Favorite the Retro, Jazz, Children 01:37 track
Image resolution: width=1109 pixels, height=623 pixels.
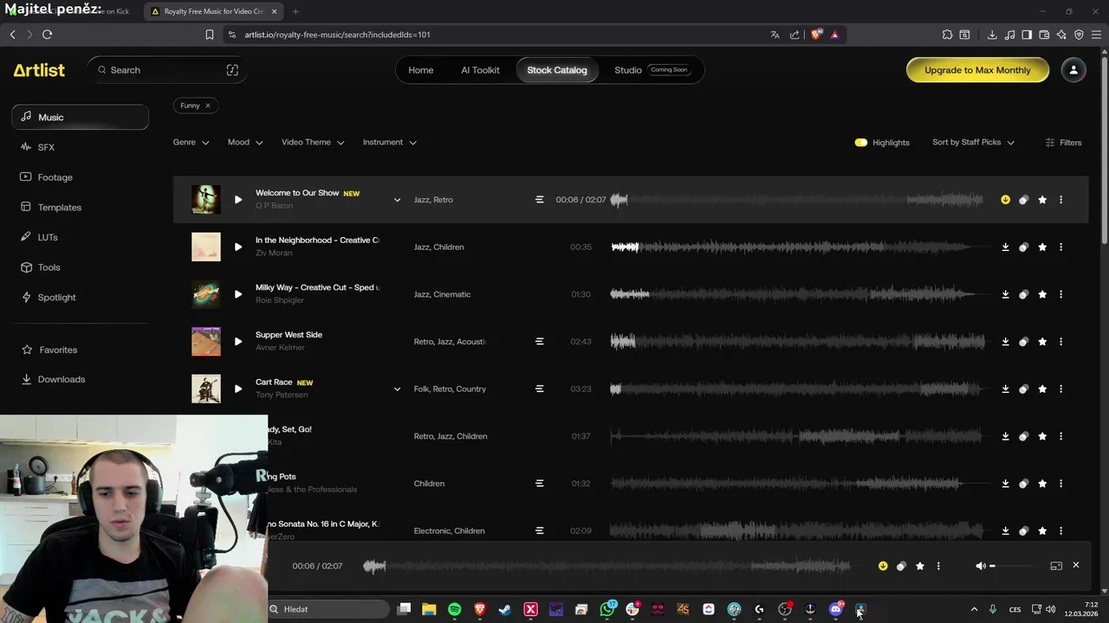point(1042,436)
